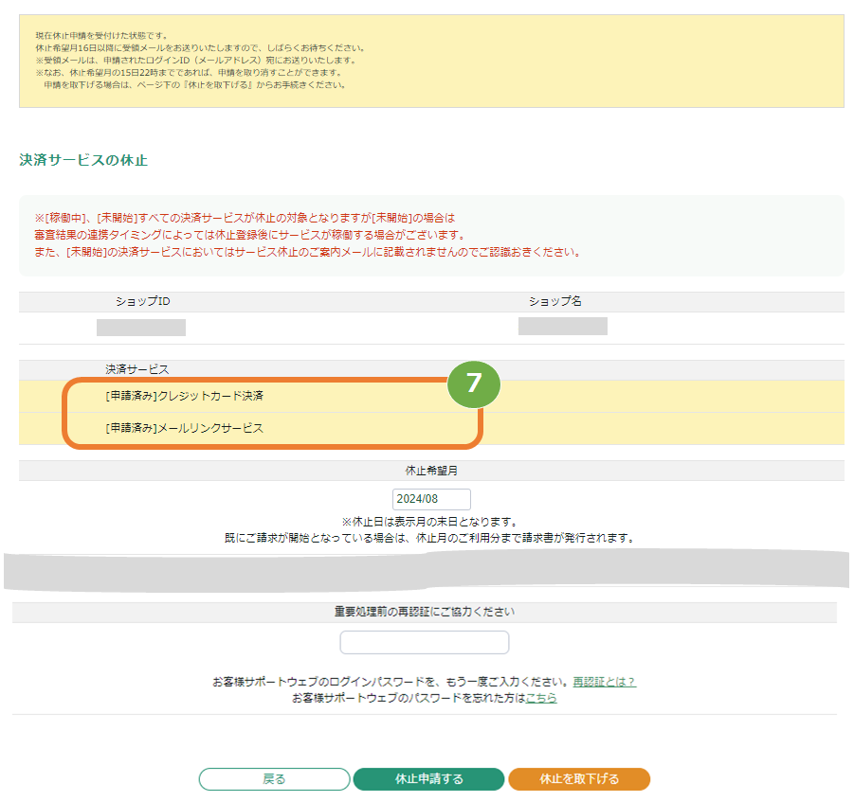Click the 決済サービスの休止 heading
This screenshot has height=802, width=854.
pyautogui.click(x=83, y=160)
